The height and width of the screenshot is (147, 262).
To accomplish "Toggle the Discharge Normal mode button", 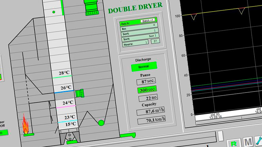I will pyautogui.click(x=144, y=66).
